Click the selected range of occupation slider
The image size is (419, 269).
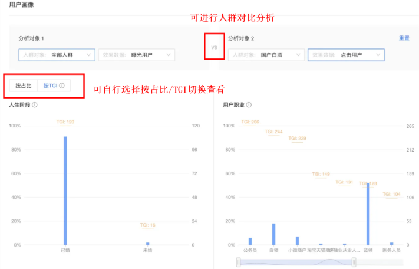(x=296, y=263)
